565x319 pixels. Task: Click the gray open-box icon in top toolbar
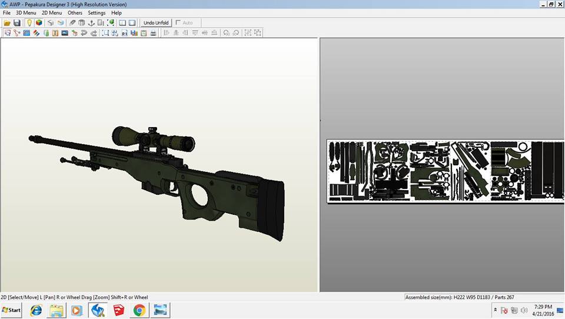pyautogui.click(x=51, y=23)
